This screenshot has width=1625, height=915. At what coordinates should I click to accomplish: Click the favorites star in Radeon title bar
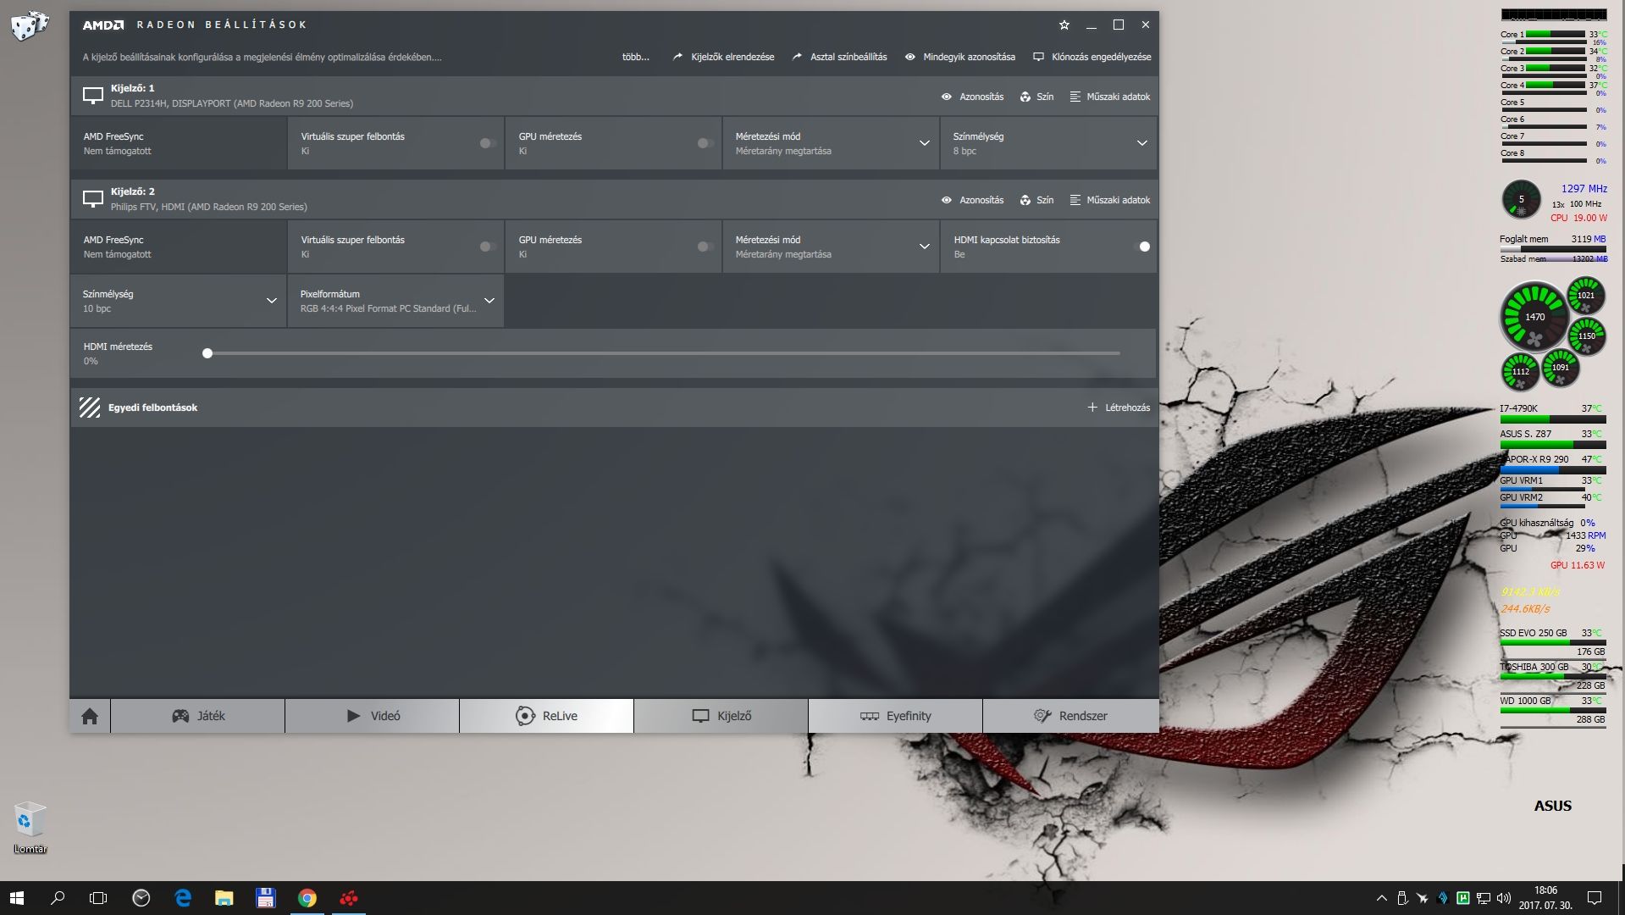tap(1064, 25)
